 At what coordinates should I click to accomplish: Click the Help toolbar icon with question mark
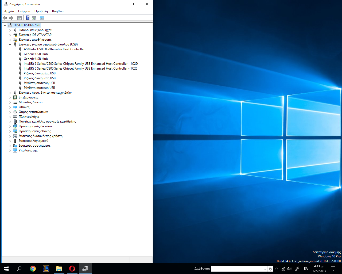point(28,18)
